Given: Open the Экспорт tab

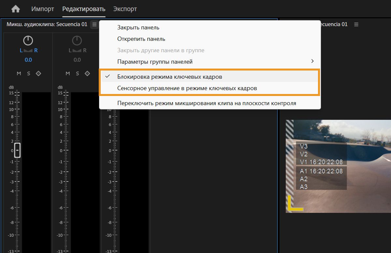Looking at the screenshot, I should [125, 9].
